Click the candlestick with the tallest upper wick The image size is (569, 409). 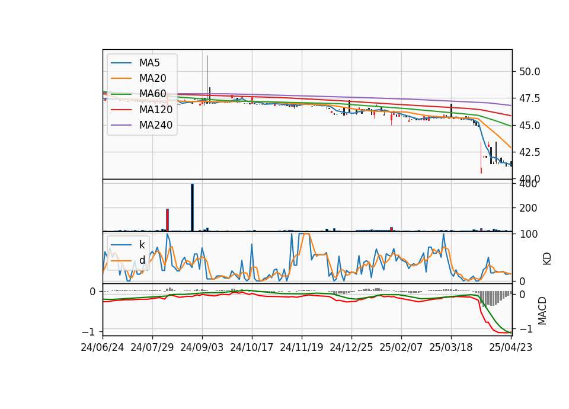pos(207,80)
